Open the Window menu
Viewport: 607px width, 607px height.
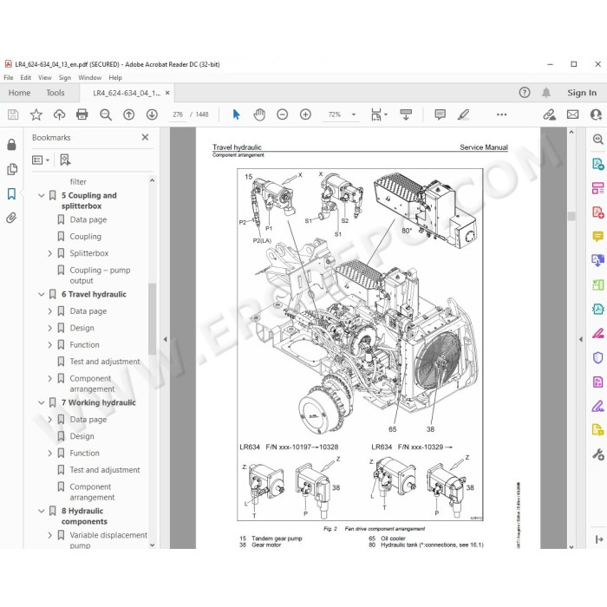[90, 77]
